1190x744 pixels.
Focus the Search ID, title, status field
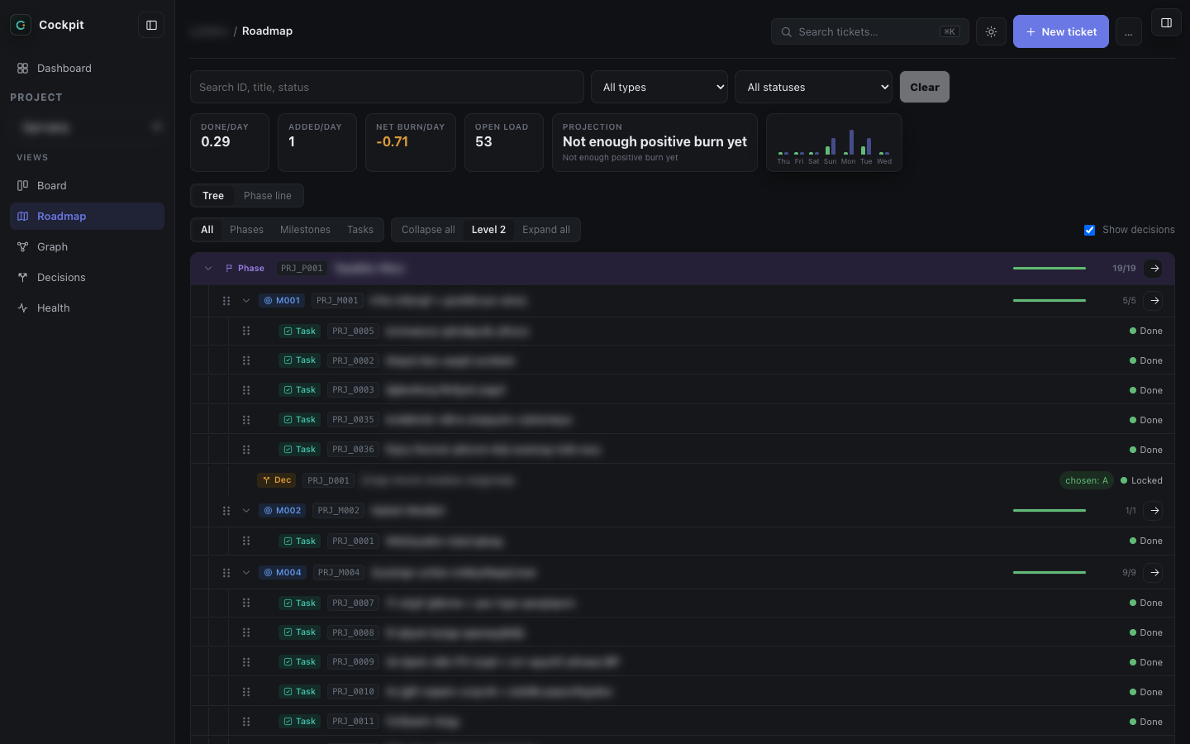click(387, 87)
